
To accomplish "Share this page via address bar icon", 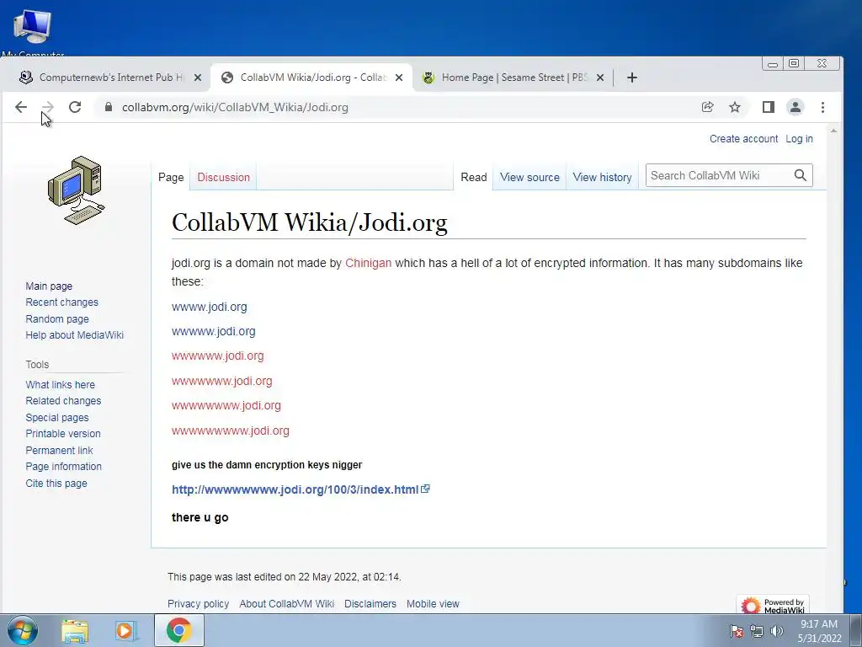I will [707, 107].
